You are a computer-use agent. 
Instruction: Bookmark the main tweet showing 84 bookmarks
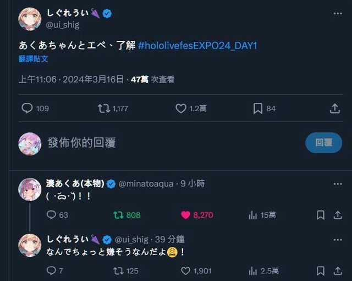point(258,109)
